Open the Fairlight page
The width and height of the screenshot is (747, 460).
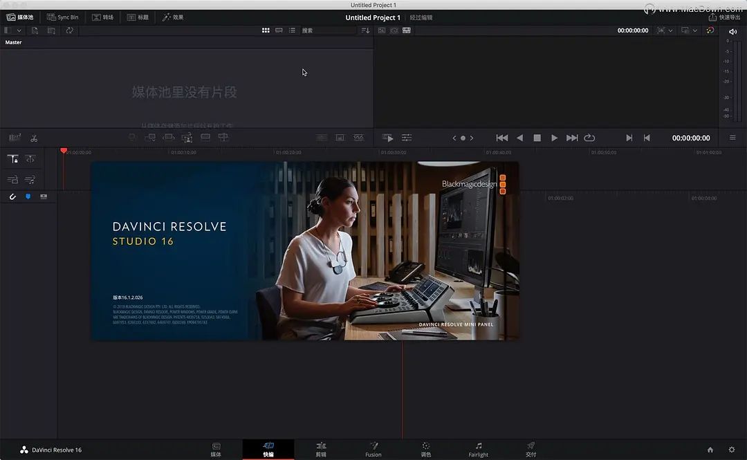[479, 450]
